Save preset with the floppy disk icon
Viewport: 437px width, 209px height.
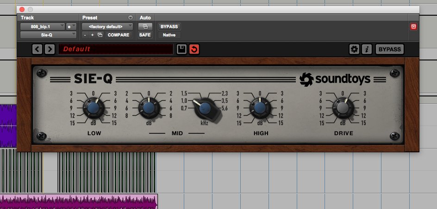point(181,49)
